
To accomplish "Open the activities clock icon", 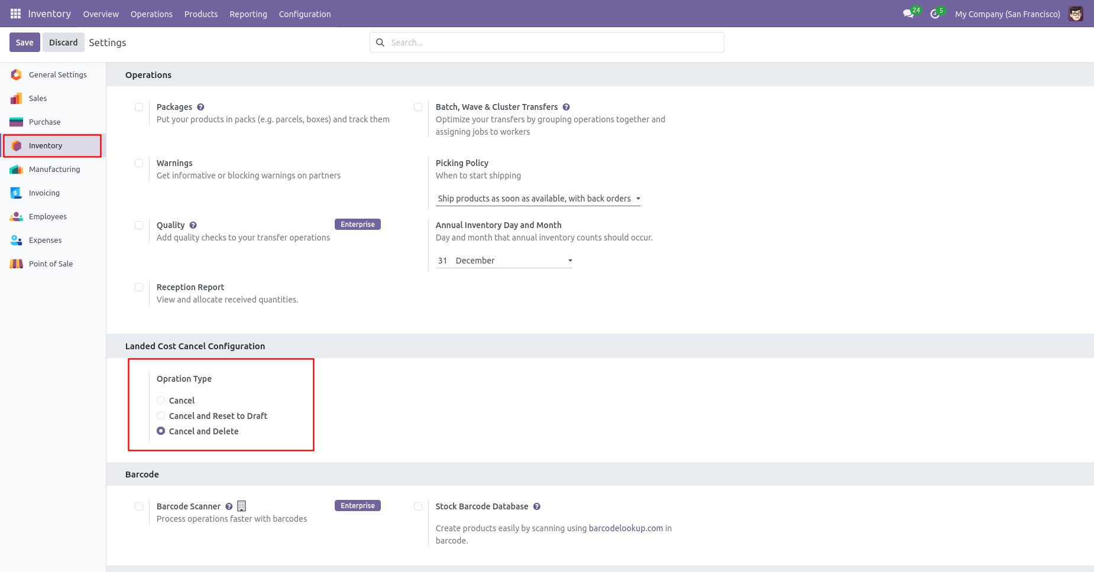I will pyautogui.click(x=935, y=14).
